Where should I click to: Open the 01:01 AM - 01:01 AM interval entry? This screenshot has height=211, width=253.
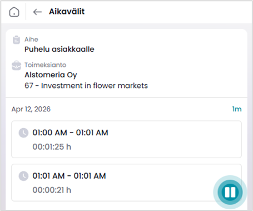tap(126, 183)
